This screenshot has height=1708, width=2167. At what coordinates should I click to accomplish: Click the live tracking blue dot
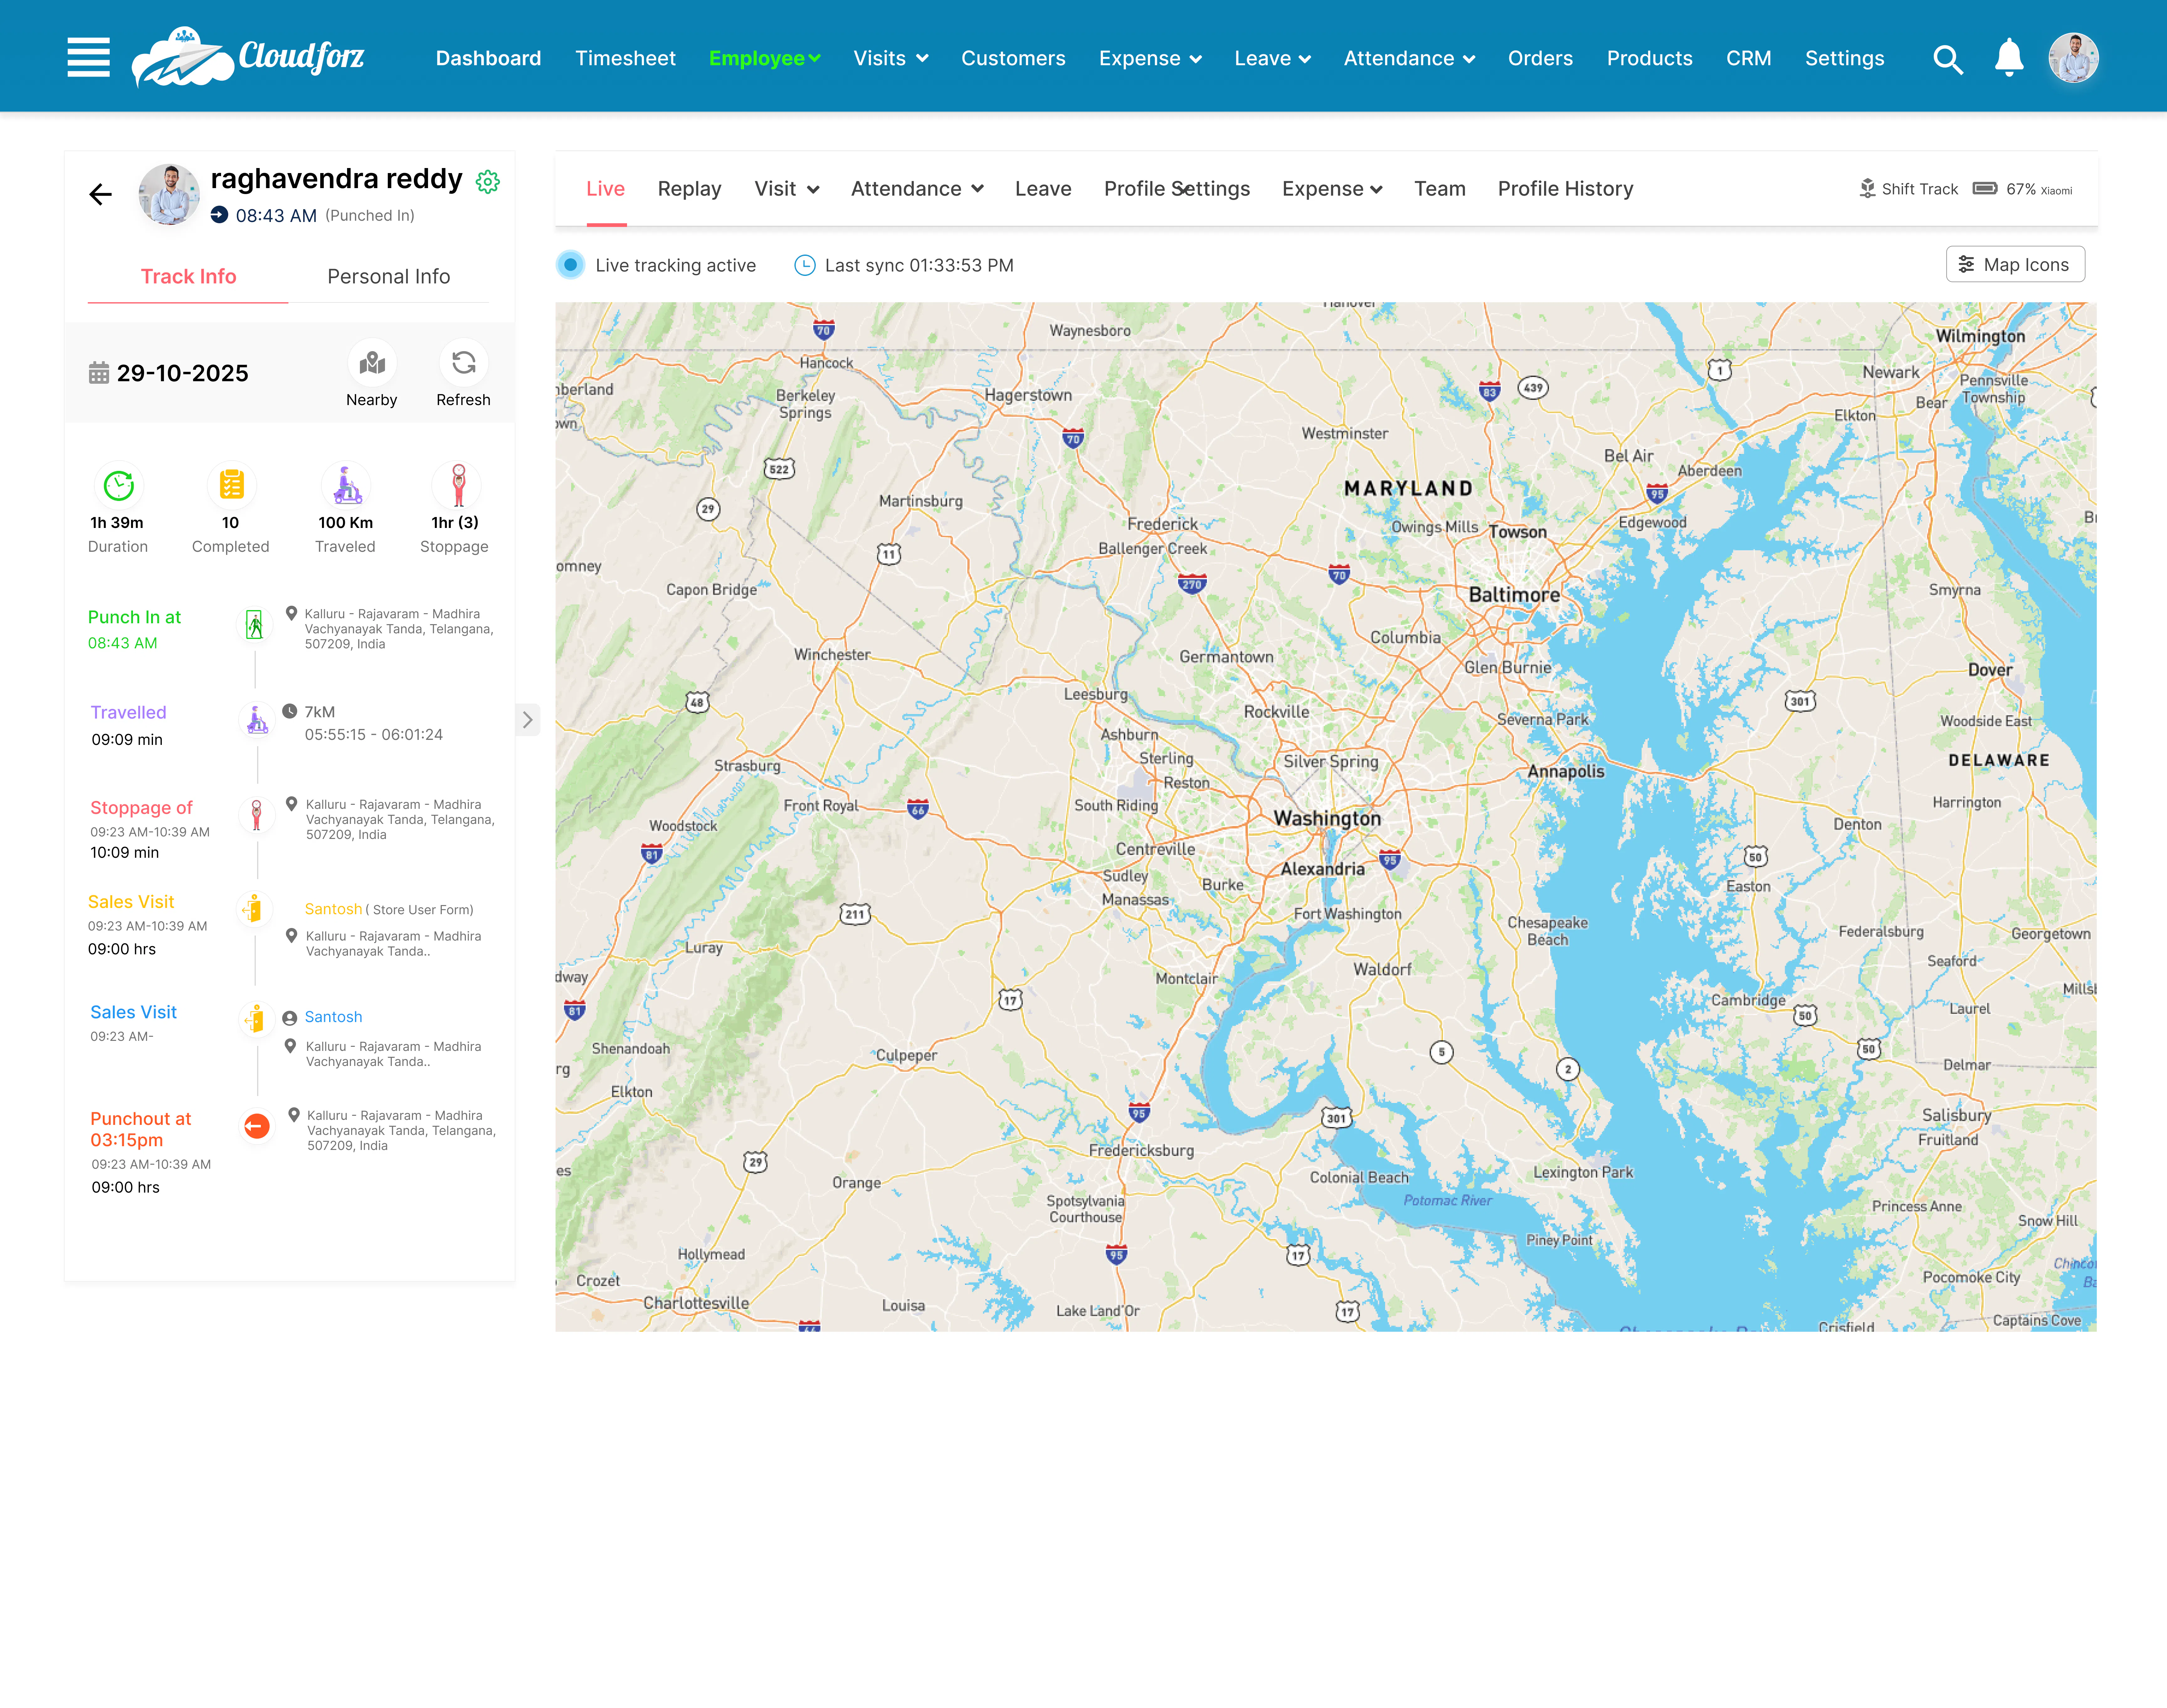point(570,265)
